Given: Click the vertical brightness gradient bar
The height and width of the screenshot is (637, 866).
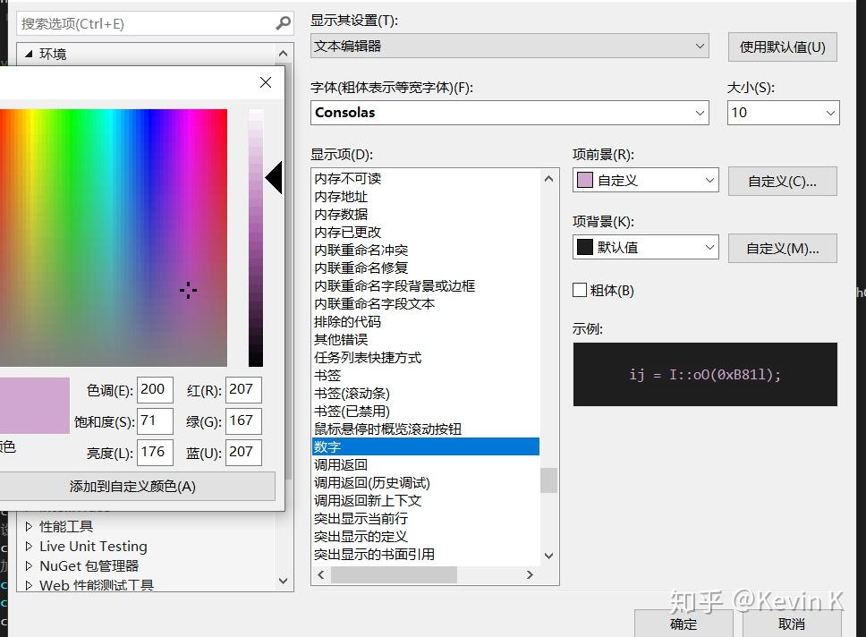Looking at the screenshot, I should pyautogui.click(x=256, y=238).
